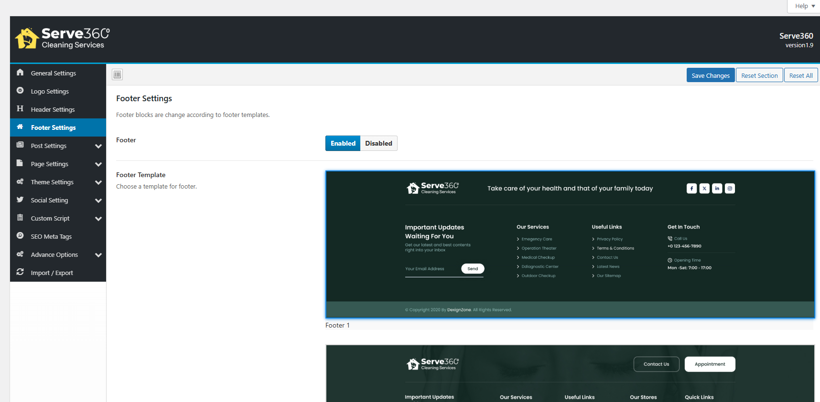The width and height of the screenshot is (820, 402).
Task: Click the Reset Section button
Action: 759,75
